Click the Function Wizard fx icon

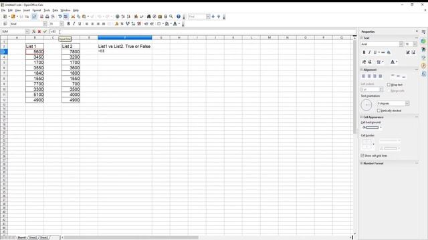[x=33, y=31]
